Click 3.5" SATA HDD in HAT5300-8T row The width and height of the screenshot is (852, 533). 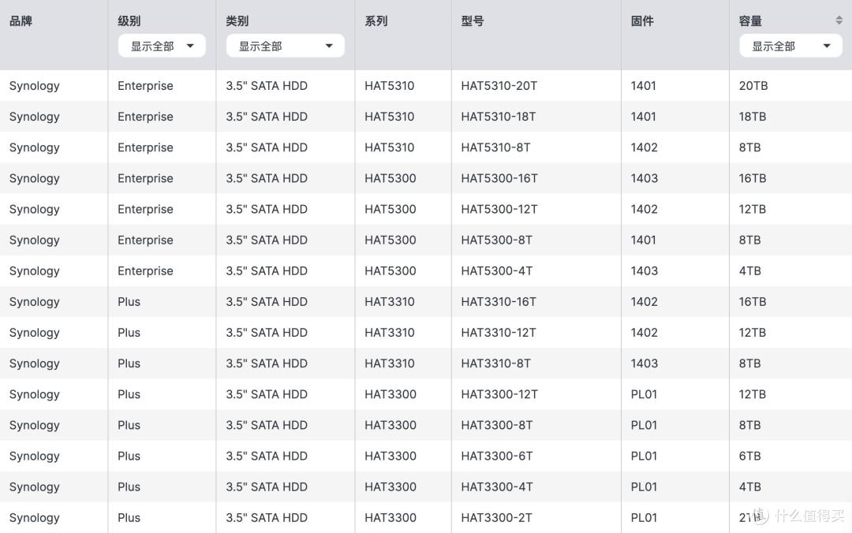point(267,240)
